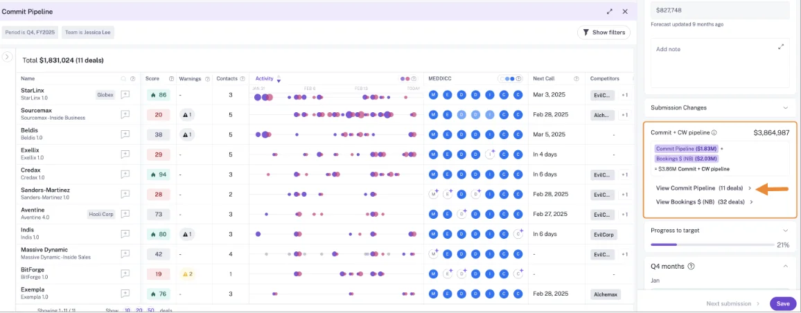801x313 pixels.
Task: Add a comment to the BitForge deal
Action: pyautogui.click(x=125, y=274)
